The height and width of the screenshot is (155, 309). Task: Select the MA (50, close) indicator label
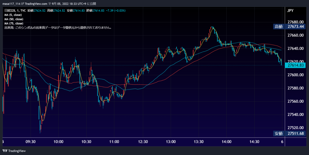[x=14, y=19]
